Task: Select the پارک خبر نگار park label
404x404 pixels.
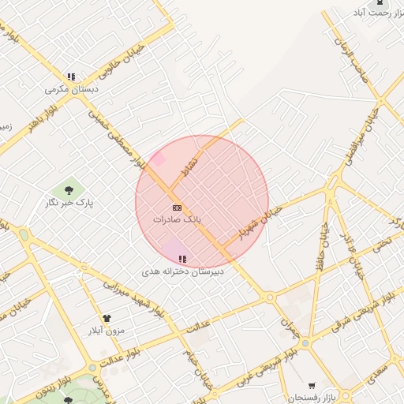Action: [69, 203]
